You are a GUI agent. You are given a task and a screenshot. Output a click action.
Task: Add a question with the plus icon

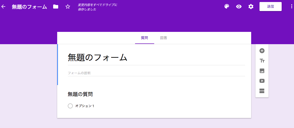262,51
